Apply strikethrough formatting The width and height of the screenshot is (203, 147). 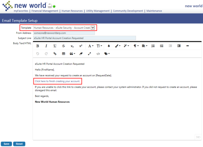click(x=63, y=46)
